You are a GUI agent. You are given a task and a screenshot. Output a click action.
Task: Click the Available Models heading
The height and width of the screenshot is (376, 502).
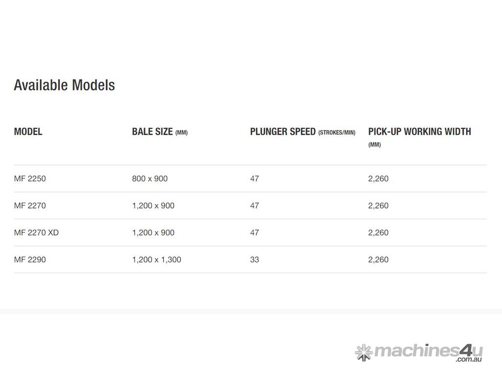click(64, 85)
